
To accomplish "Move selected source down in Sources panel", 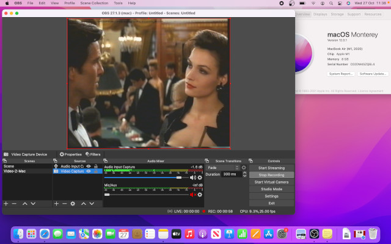I will (92, 203).
